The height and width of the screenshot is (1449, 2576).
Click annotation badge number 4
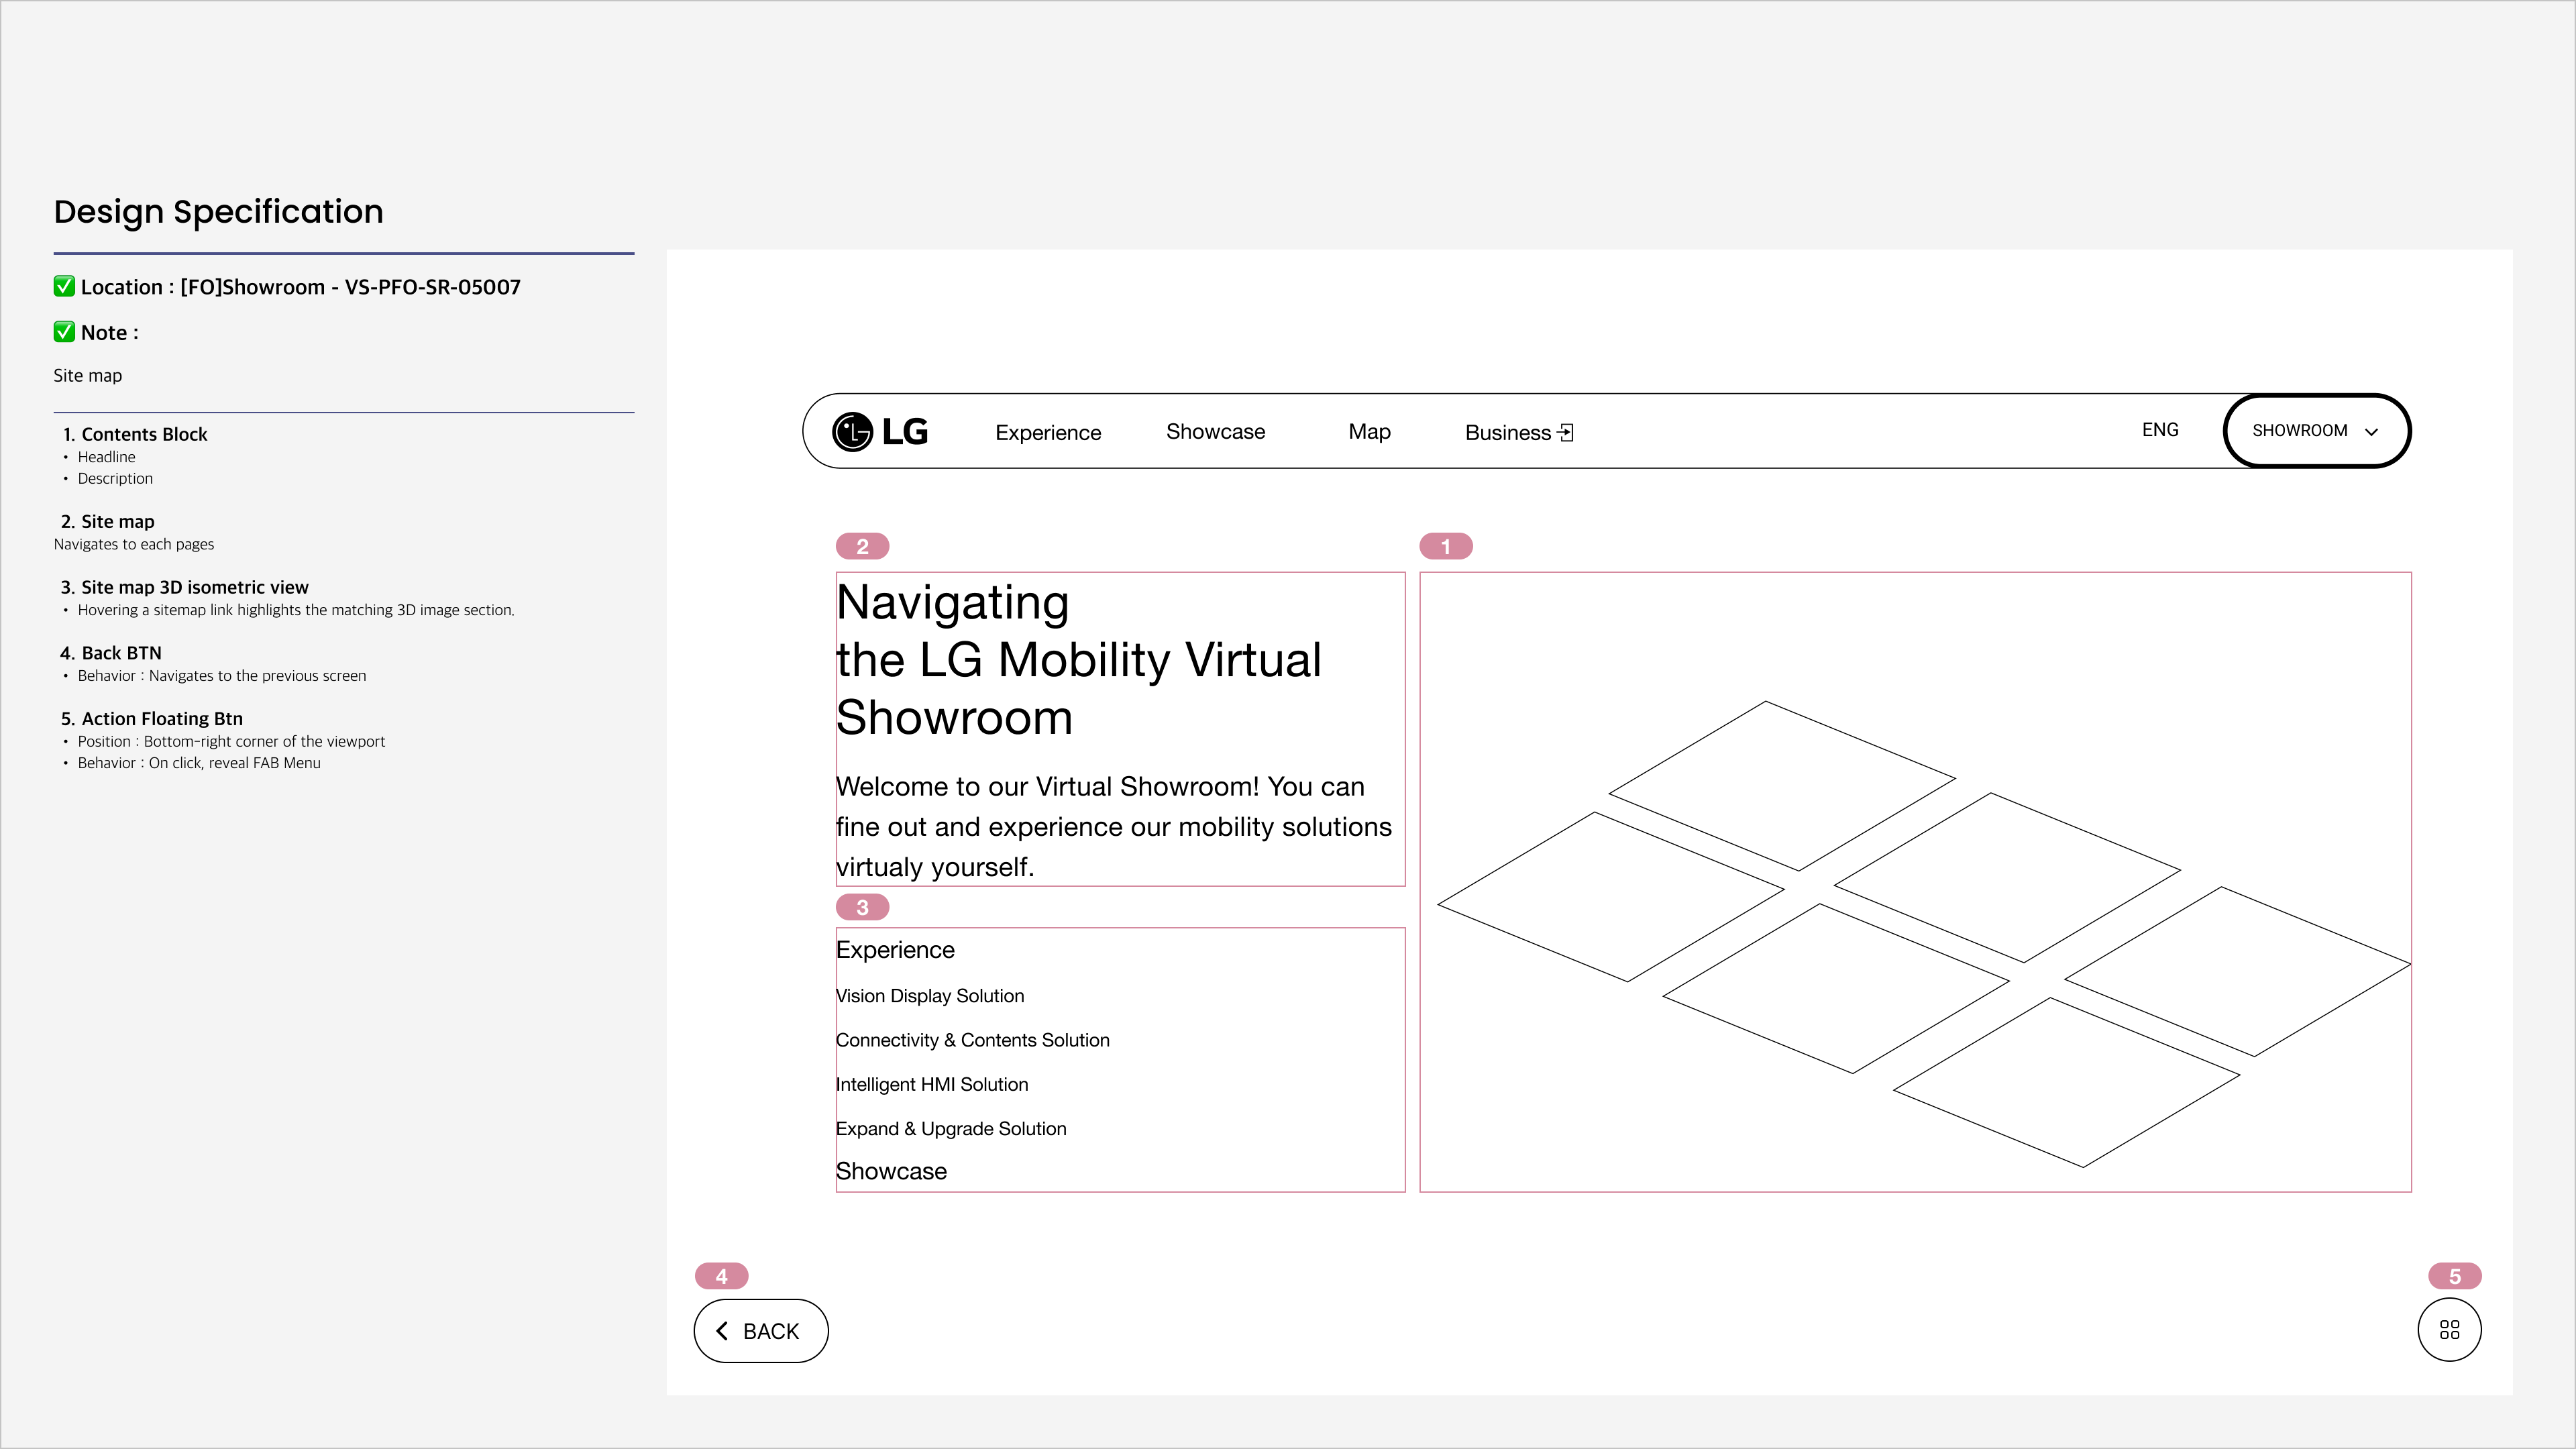(x=721, y=1276)
